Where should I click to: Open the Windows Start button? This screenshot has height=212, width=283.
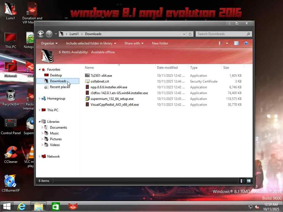tap(7, 206)
